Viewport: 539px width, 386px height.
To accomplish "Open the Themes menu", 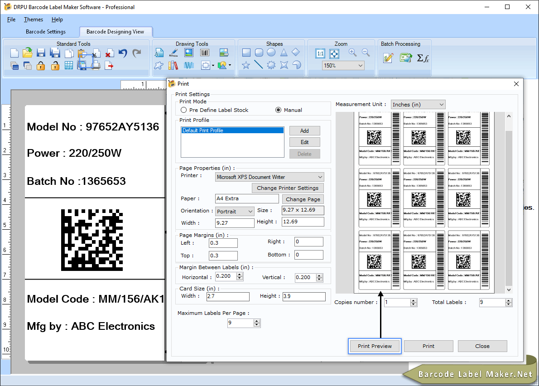I will pos(34,19).
